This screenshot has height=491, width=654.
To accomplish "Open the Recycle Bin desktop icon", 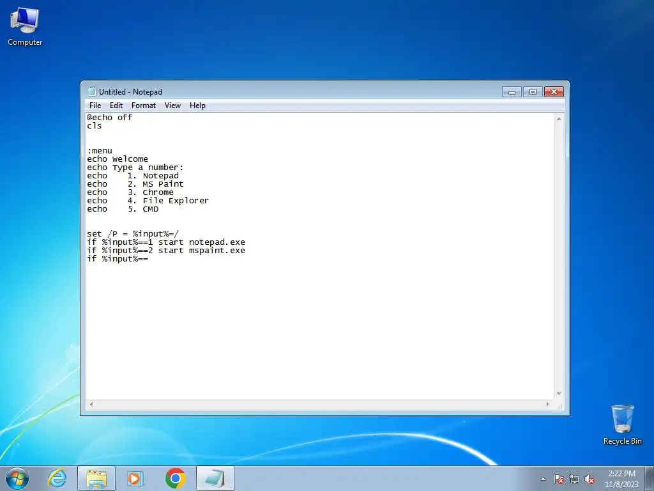I will (622, 425).
